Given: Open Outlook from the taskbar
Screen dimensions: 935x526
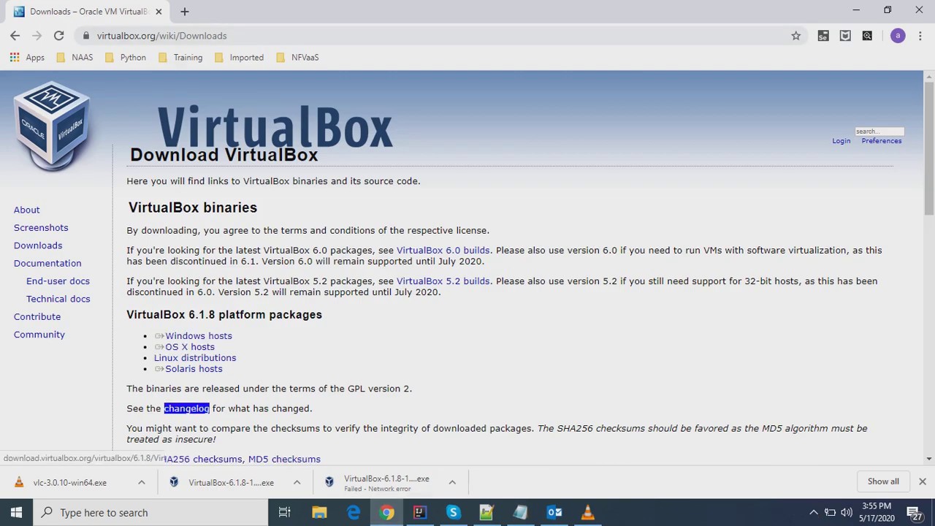Looking at the screenshot, I should coord(554,512).
